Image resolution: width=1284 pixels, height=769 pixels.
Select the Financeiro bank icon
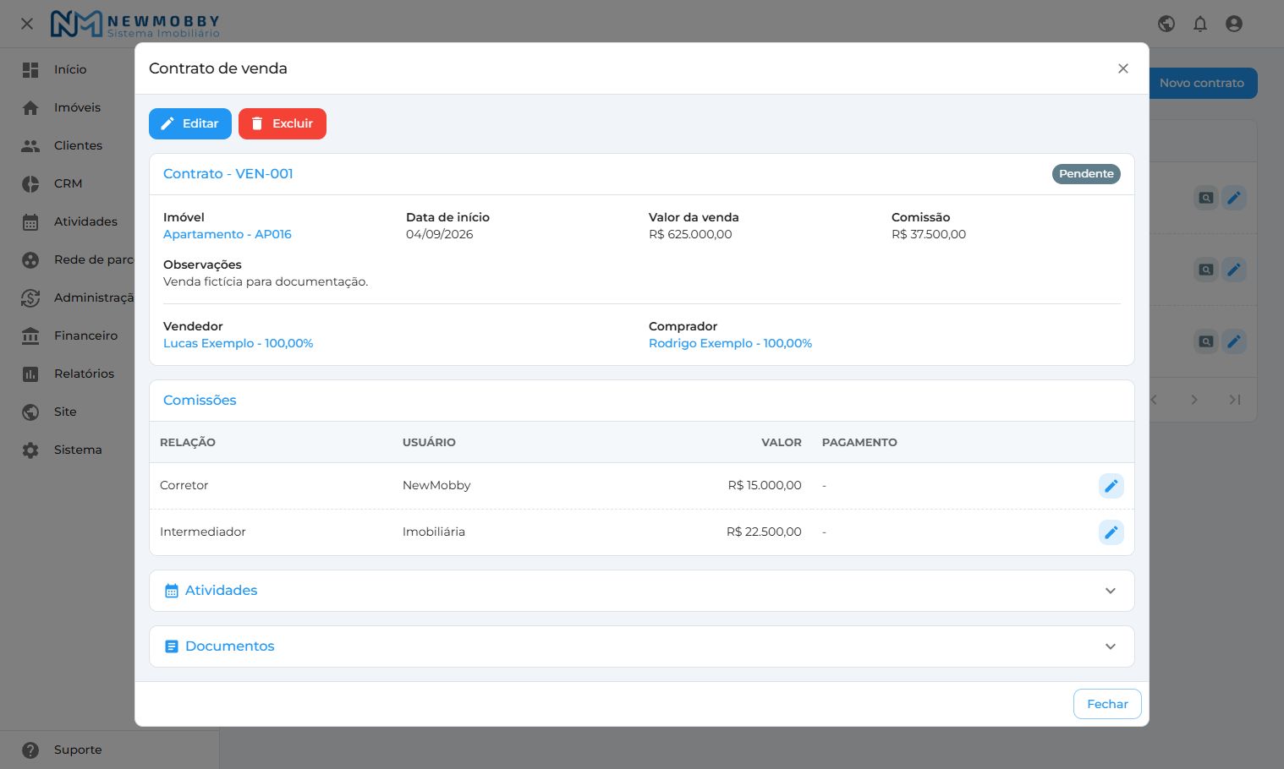tap(30, 335)
